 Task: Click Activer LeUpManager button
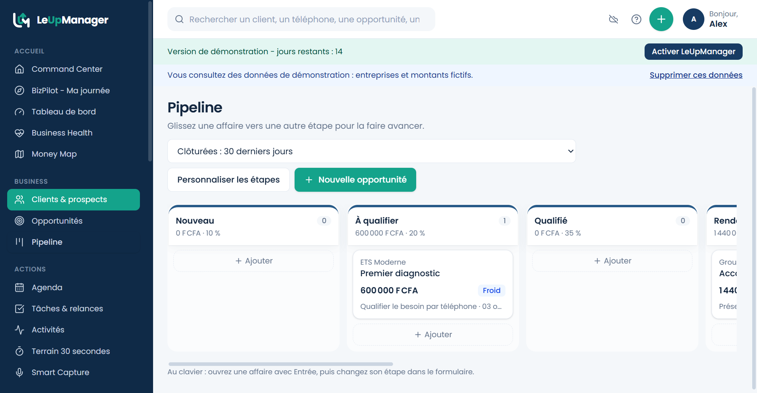[x=694, y=51]
